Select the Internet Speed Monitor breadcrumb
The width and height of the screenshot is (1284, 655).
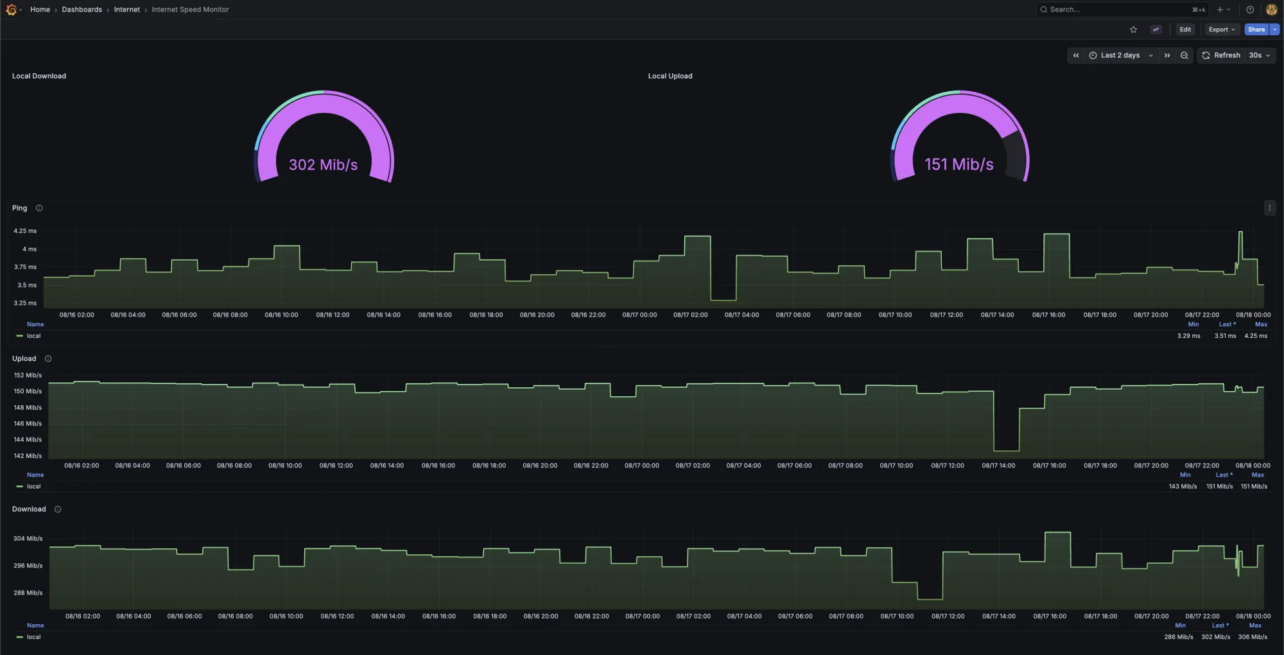190,10
